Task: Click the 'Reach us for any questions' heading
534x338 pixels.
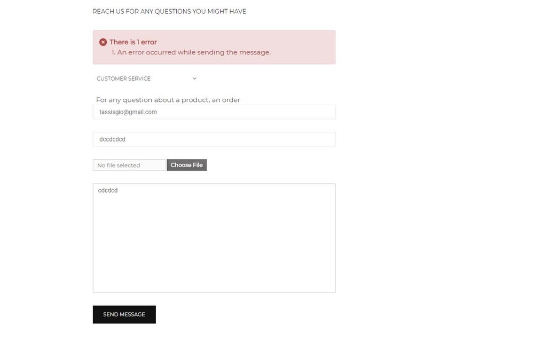Action: [x=169, y=11]
